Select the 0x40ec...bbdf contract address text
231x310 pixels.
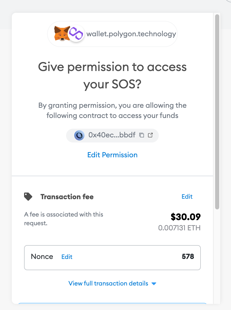click(x=112, y=135)
